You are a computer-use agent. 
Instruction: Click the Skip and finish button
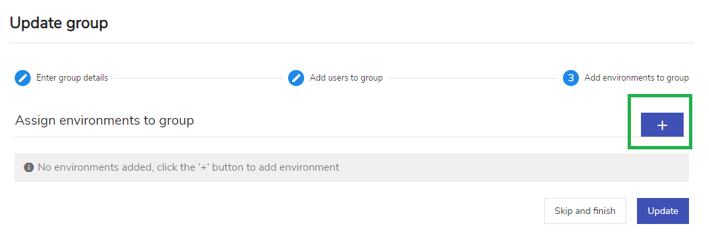tap(585, 211)
